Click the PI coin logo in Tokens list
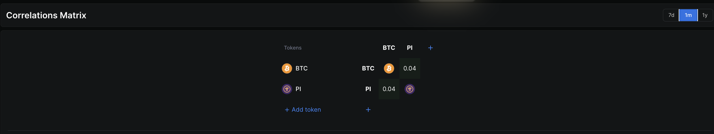Screen dimensions: 714x134 click(x=287, y=89)
